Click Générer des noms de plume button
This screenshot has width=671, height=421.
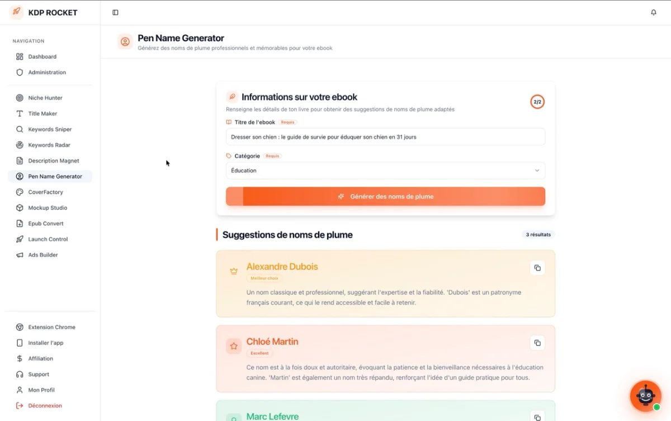click(x=385, y=196)
